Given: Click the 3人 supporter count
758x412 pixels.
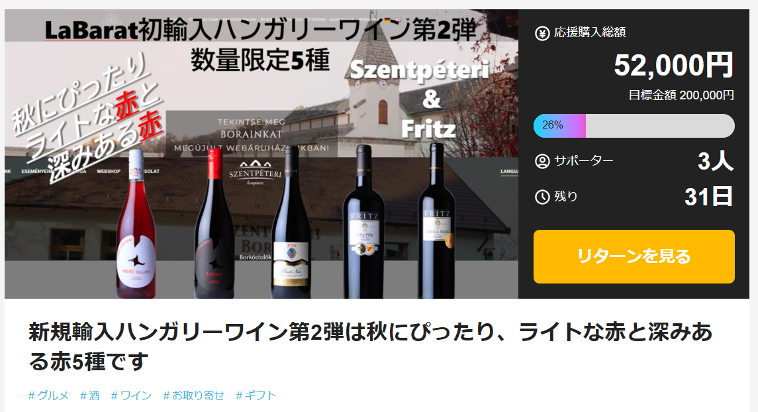Looking at the screenshot, I should (x=716, y=161).
